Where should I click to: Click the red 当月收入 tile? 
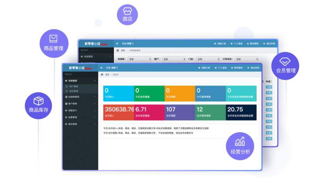click(x=118, y=112)
